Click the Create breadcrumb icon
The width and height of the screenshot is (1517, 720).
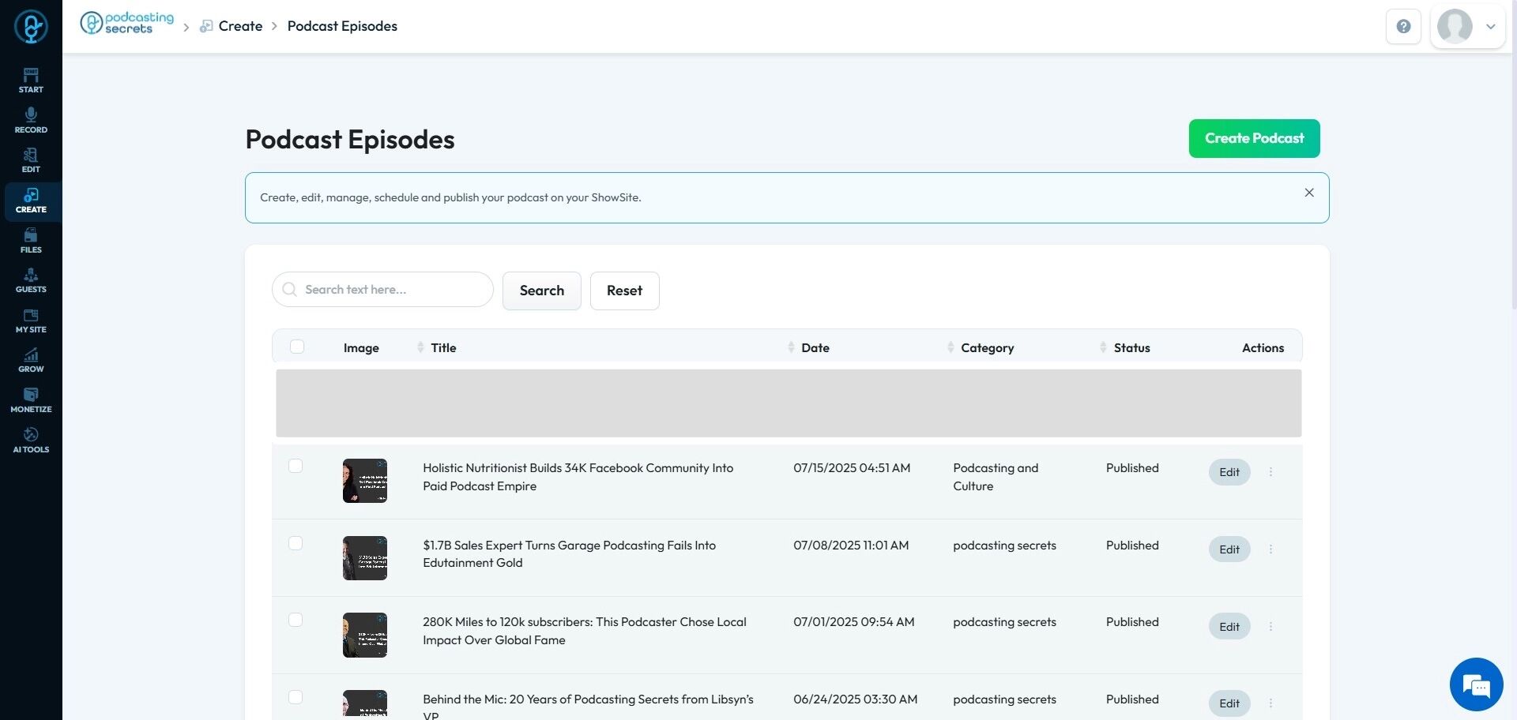click(x=206, y=26)
